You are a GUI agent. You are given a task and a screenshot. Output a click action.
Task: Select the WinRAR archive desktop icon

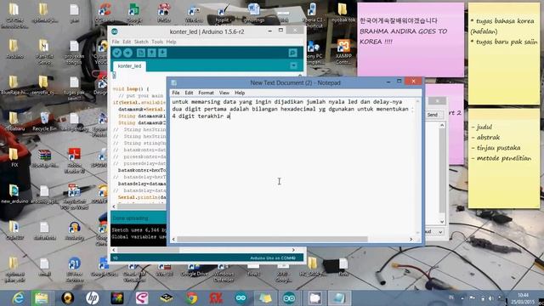(x=44, y=159)
